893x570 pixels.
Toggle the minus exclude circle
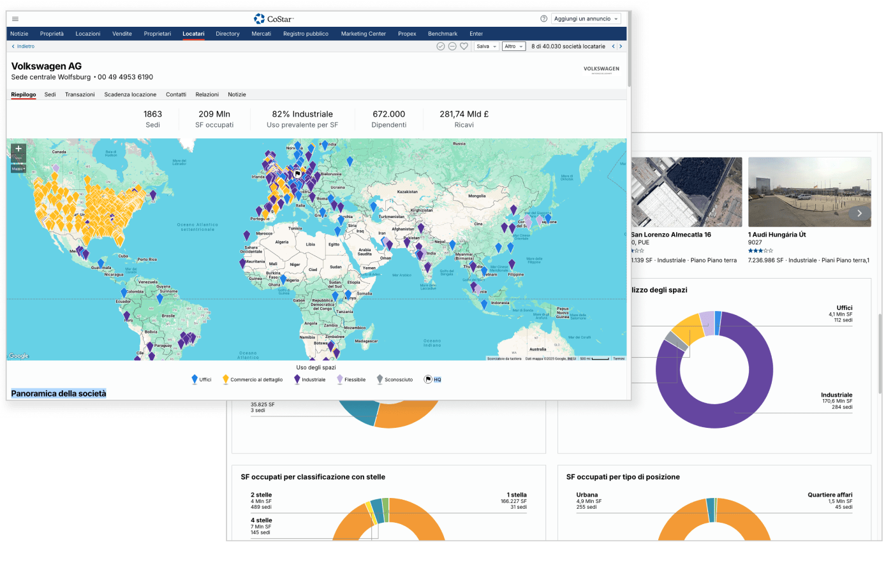[x=452, y=47]
